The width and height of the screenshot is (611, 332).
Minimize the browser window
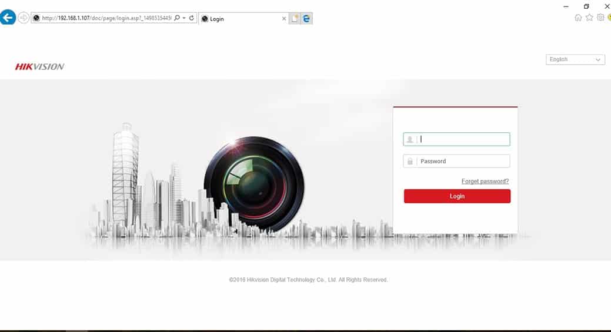pyautogui.click(x=566, y=6)
